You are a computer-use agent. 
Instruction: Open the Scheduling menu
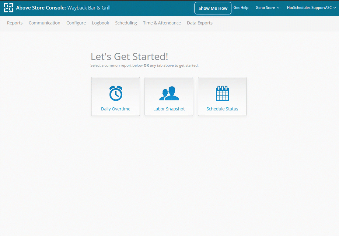pyautogui.click(x=126, y=23)
